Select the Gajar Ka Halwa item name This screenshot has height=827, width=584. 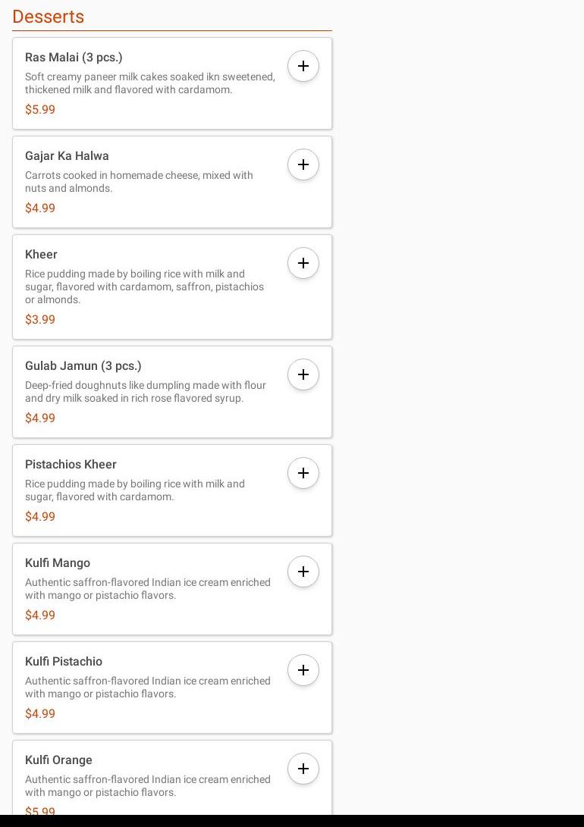coord(67,156)
